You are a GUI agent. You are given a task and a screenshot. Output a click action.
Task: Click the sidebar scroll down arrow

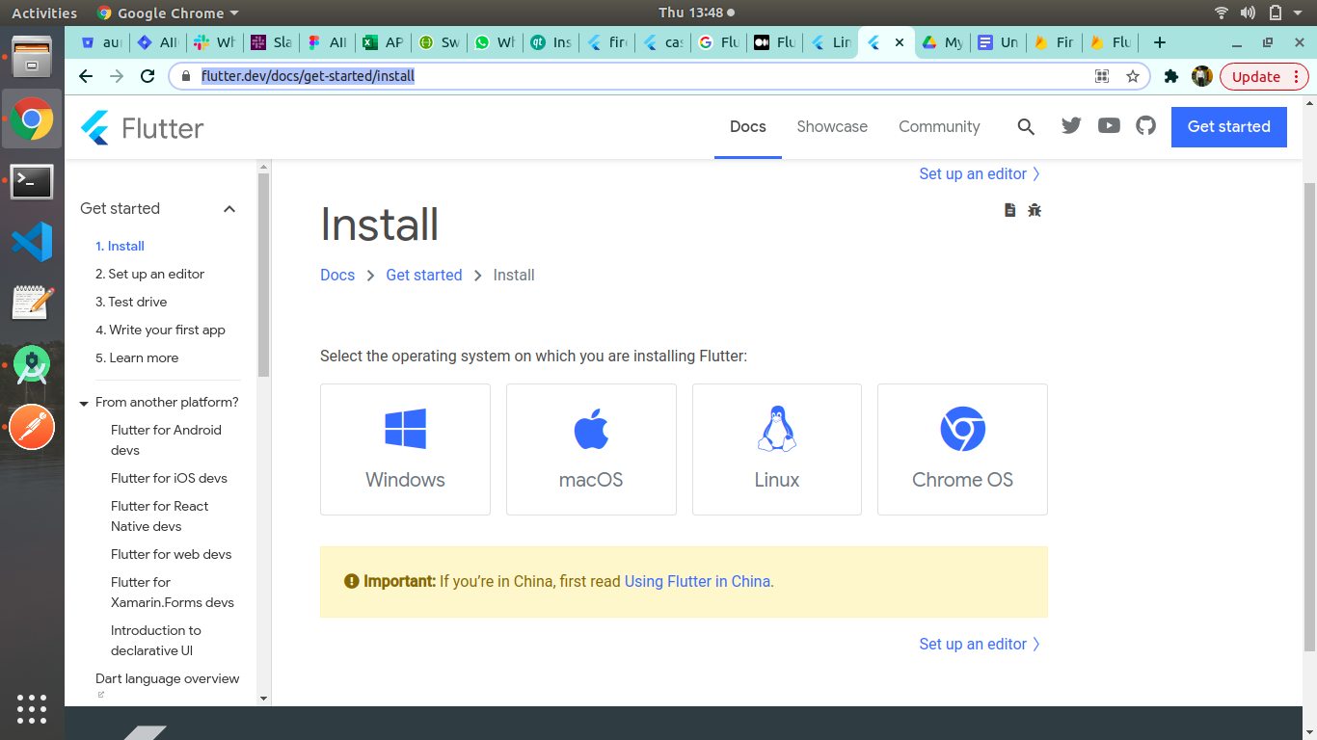[263, 698]
